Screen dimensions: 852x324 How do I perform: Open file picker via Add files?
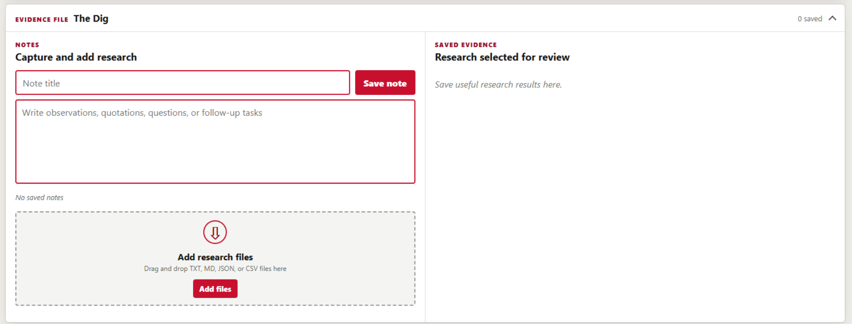point(215,289)
